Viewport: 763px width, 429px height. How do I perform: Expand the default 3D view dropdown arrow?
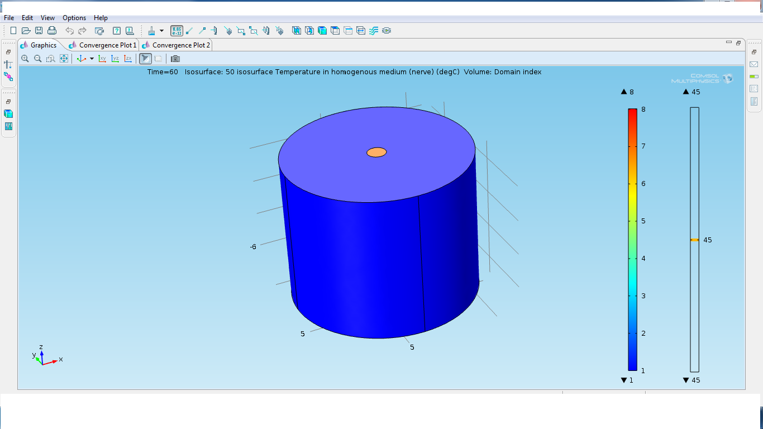pos(92,59)
